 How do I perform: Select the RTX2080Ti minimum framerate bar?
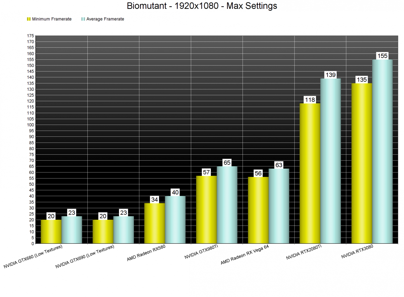[x=310, y=173]
